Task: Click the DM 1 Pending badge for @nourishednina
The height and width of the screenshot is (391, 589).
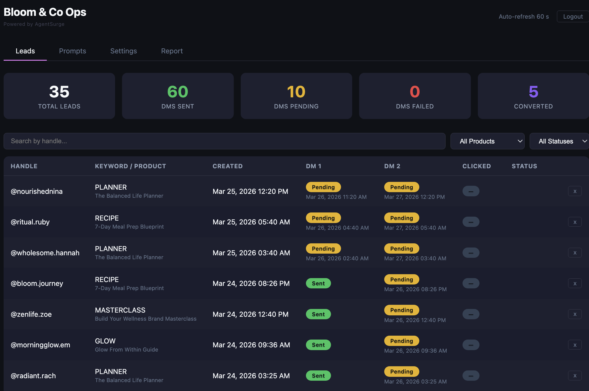Action: [x=323, y=187]
